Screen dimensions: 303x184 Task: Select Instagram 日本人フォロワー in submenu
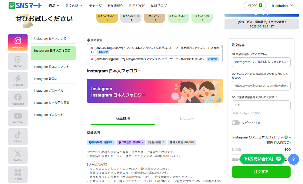click(53, 53)
